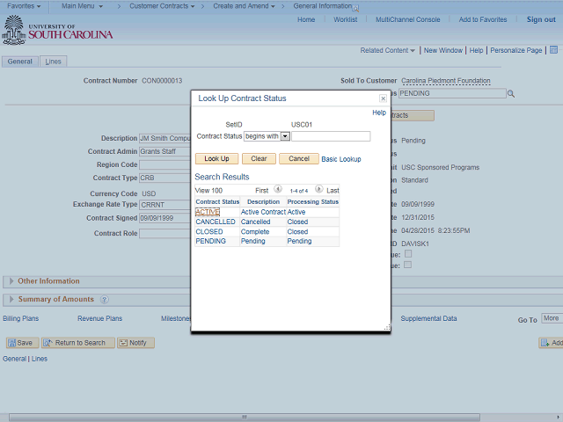Tick the second checkbox below User ID
The image size is (563, 422).
click(x=407, y=265)
